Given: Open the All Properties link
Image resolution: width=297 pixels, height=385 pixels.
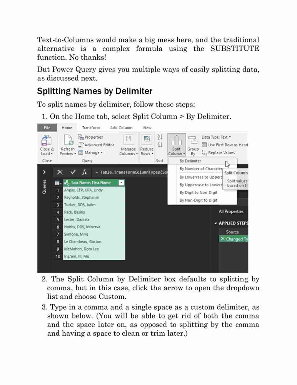Looking at the screenshot, I should click(231, 211).
